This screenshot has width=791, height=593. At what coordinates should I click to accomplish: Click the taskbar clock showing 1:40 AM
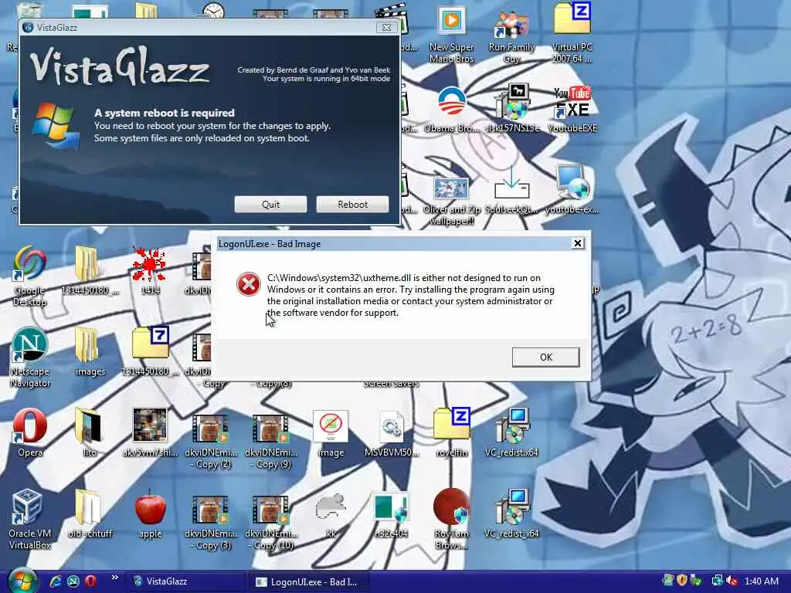tap(761, 581)
